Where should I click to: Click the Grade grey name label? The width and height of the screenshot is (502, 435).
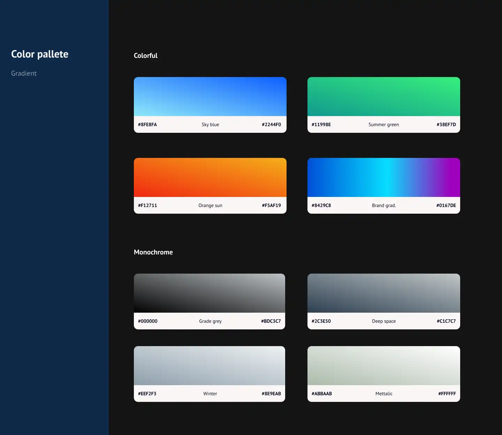tap(210, 321)
